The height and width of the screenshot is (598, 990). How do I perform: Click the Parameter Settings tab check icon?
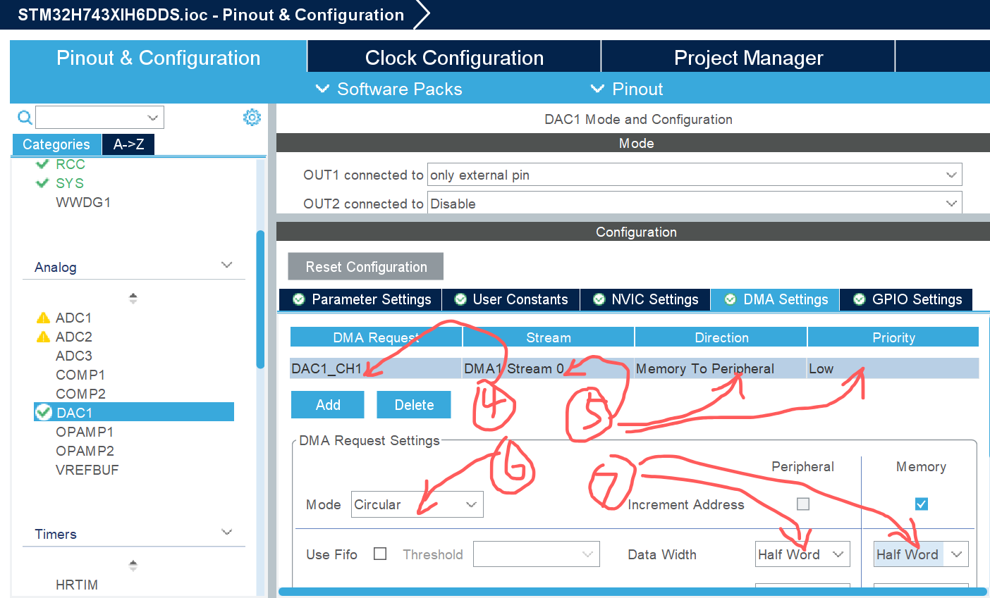(x=299, y=299)
